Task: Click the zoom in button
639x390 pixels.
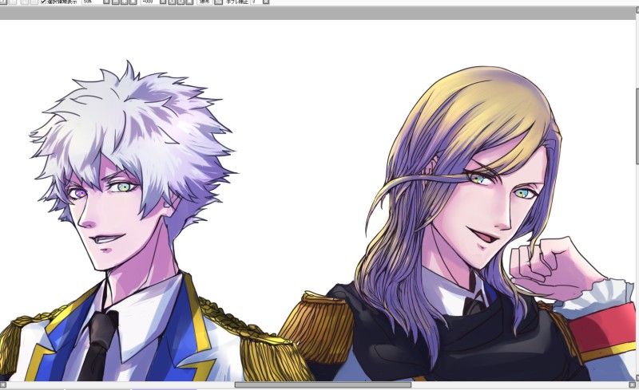Action: tap(125, 2)
